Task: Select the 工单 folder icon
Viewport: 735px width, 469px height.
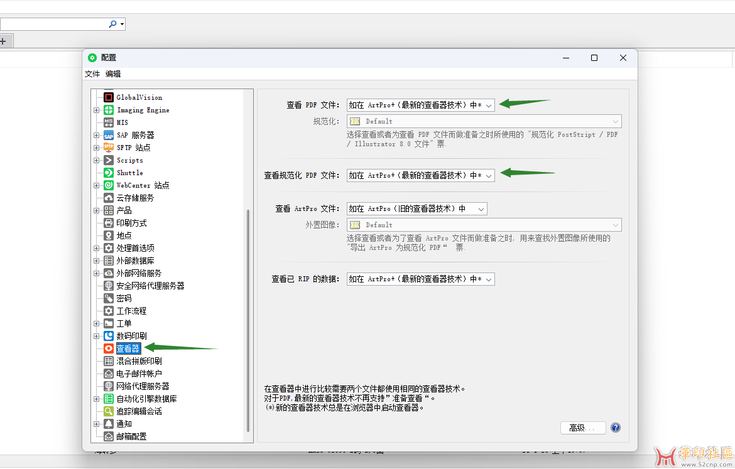Action: coord(109,323)
